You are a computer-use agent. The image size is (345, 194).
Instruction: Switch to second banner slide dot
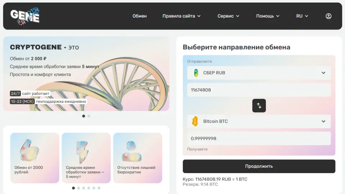(89, 116)
